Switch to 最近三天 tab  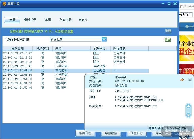(x=30, y=20)
